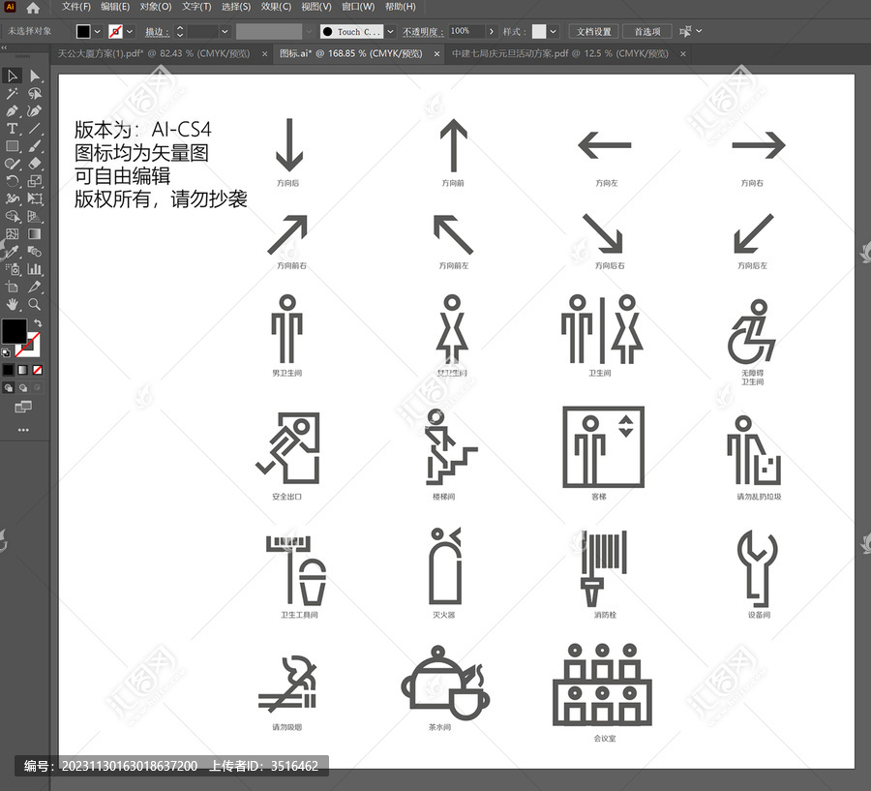Choose the Shaper tool
This screenshot has height=791, width=871.
(13, 164)
